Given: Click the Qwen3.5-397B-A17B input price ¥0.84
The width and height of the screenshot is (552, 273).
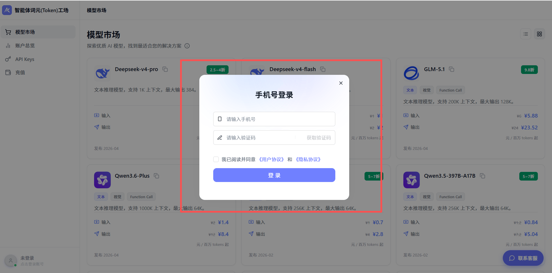Looking at the screenshot, I should pyautogui.click(x=531, y=222).
